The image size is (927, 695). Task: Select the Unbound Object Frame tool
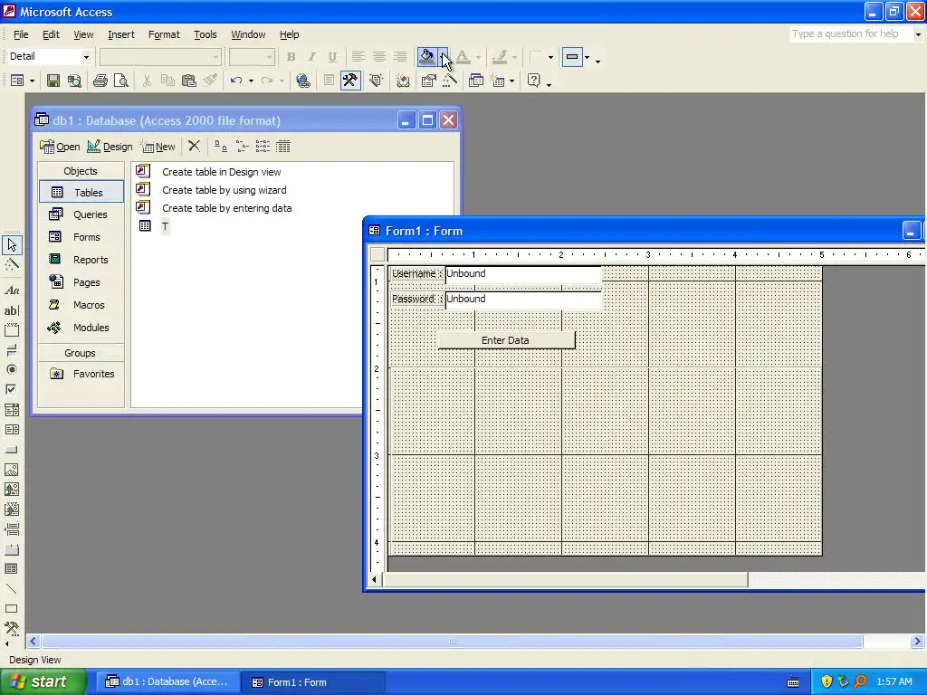click(x=11, y=490)
